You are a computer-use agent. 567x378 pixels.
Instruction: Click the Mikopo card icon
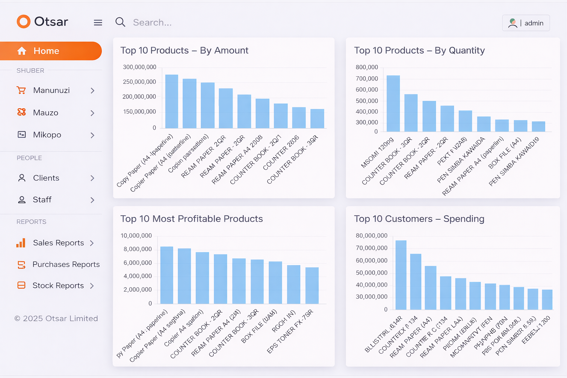[x=22, y=135]
